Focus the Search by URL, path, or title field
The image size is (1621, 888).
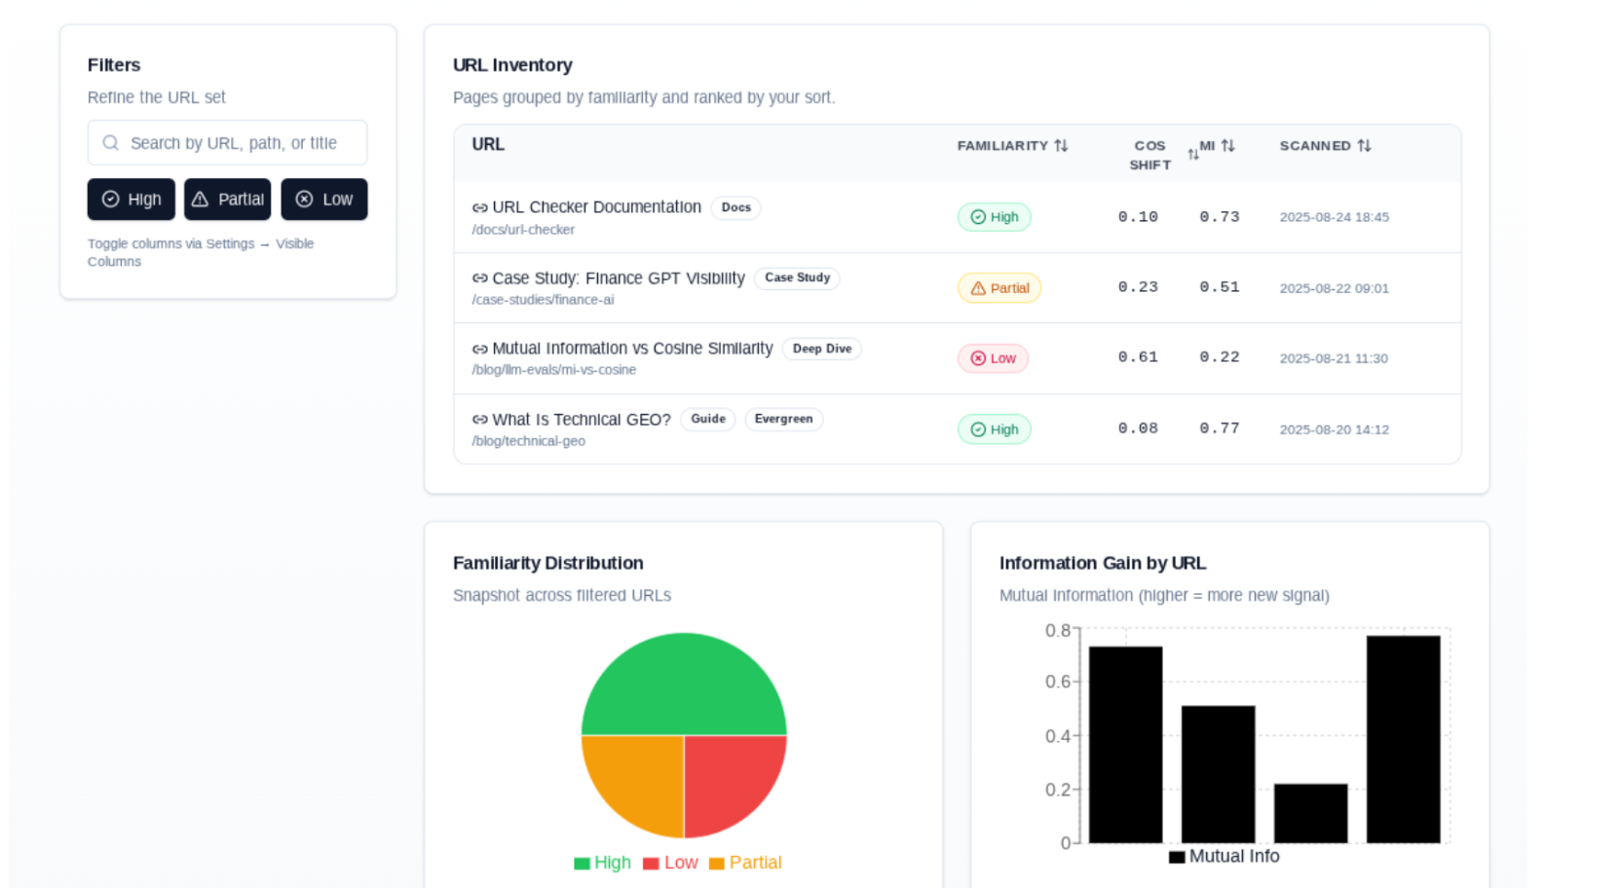tap(234, 143)
